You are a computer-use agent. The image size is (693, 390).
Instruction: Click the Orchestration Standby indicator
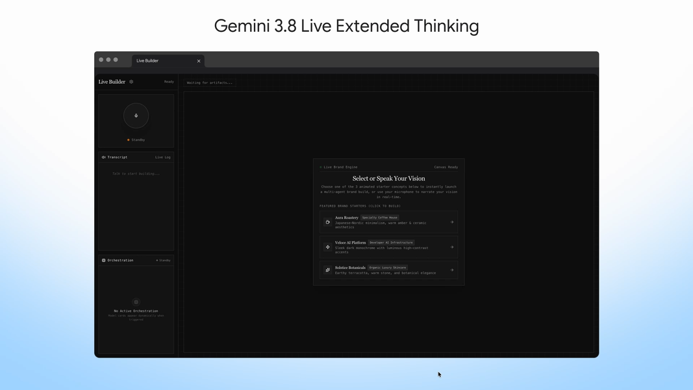(x=163, y=261)
